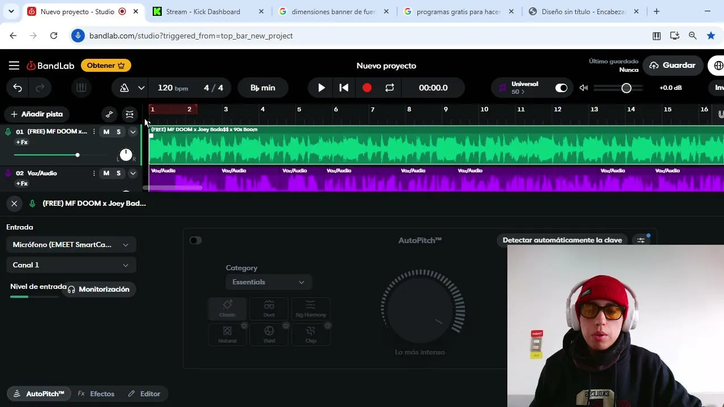Switch to the AutoPitch tab
This screenshot has width=724, height=407.
coord(39,394)
